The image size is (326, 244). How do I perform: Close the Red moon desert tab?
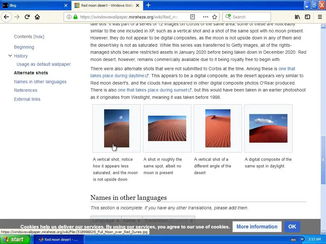[x=138, y=5]
